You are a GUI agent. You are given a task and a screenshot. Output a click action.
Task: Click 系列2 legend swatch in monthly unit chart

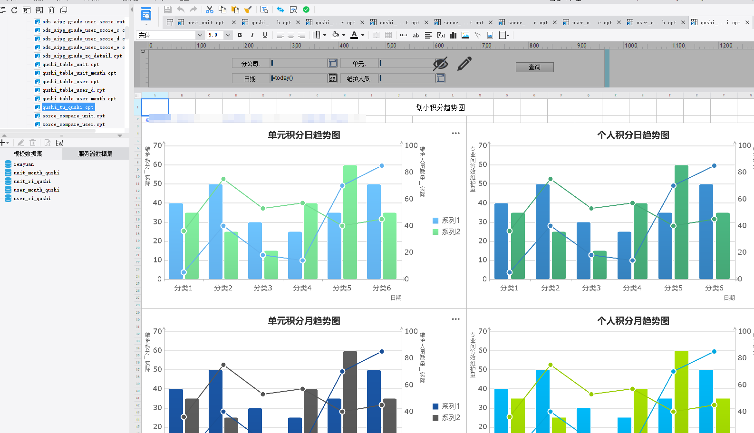(x=435, y=418)
